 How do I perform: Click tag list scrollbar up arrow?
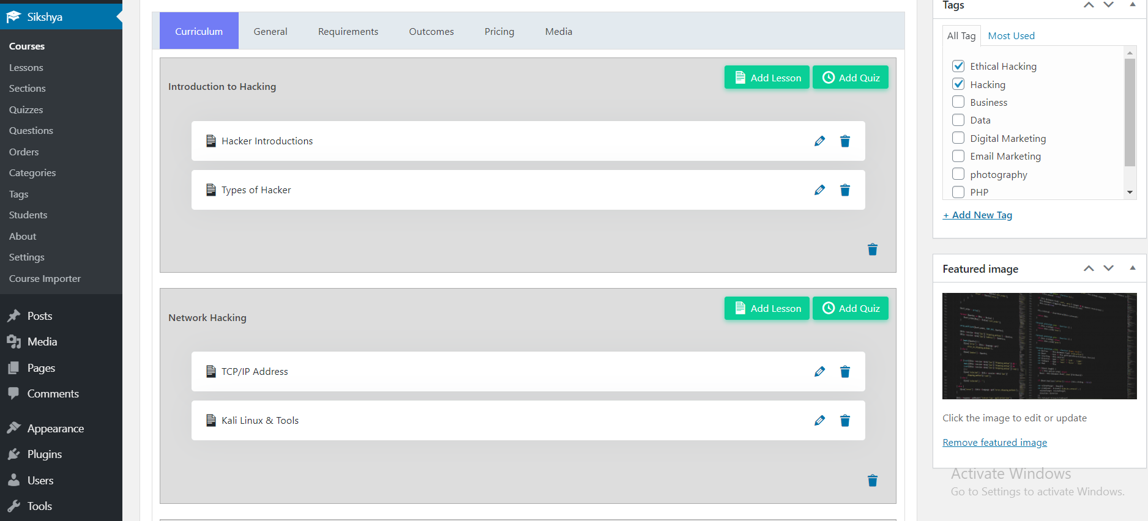(1130, 53)
